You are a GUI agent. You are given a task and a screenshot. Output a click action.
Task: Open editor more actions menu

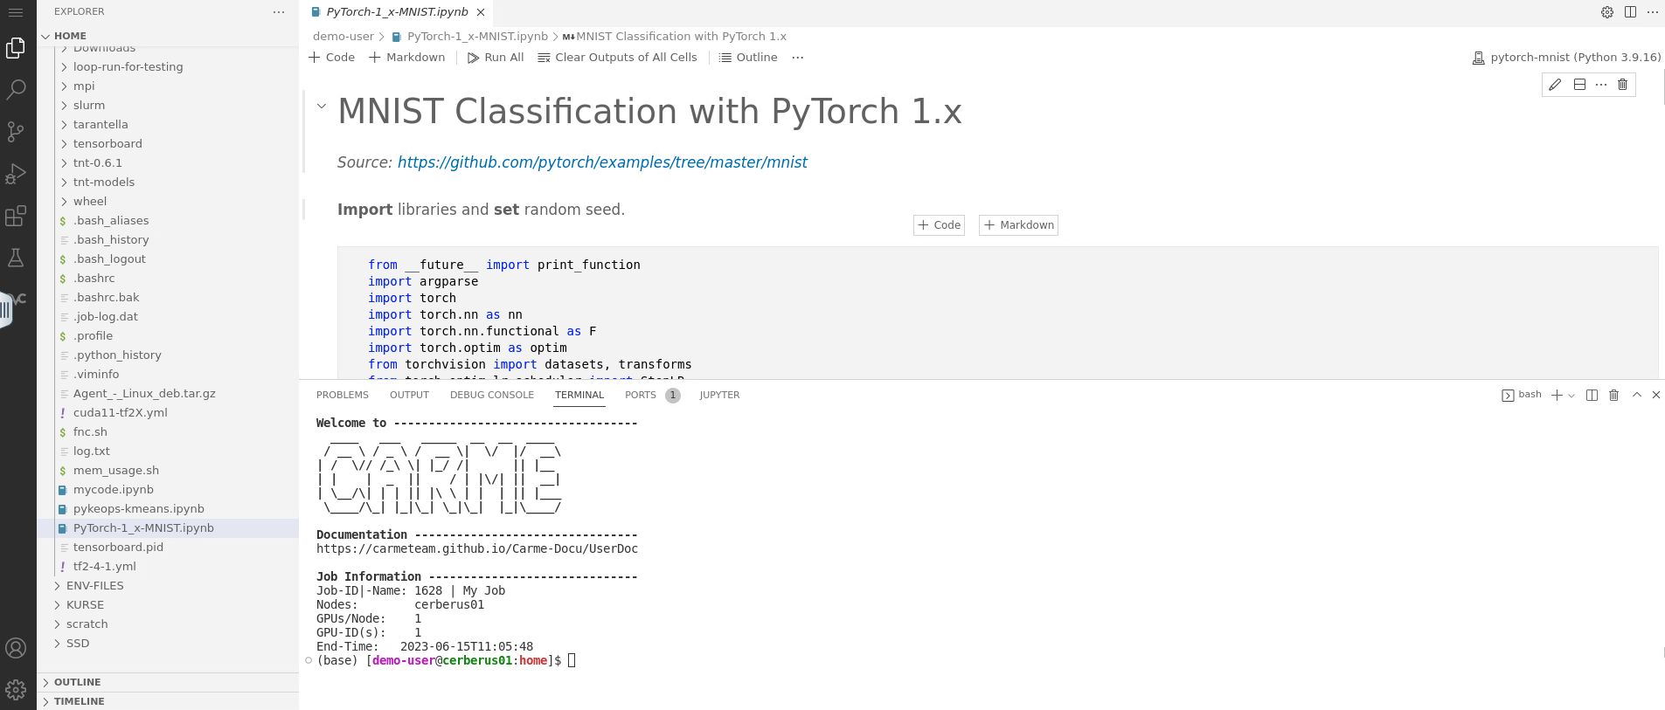tap(1652, 12)
